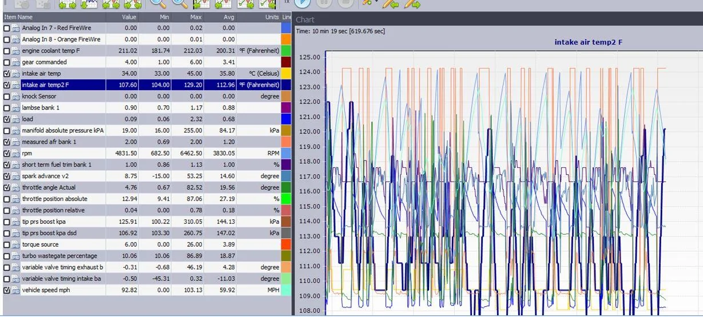Image resolution: width=703 pixels, height=317 pixels.
Task: Click the PID icon next to tip prs boost kpa
Action: (16, 222)
